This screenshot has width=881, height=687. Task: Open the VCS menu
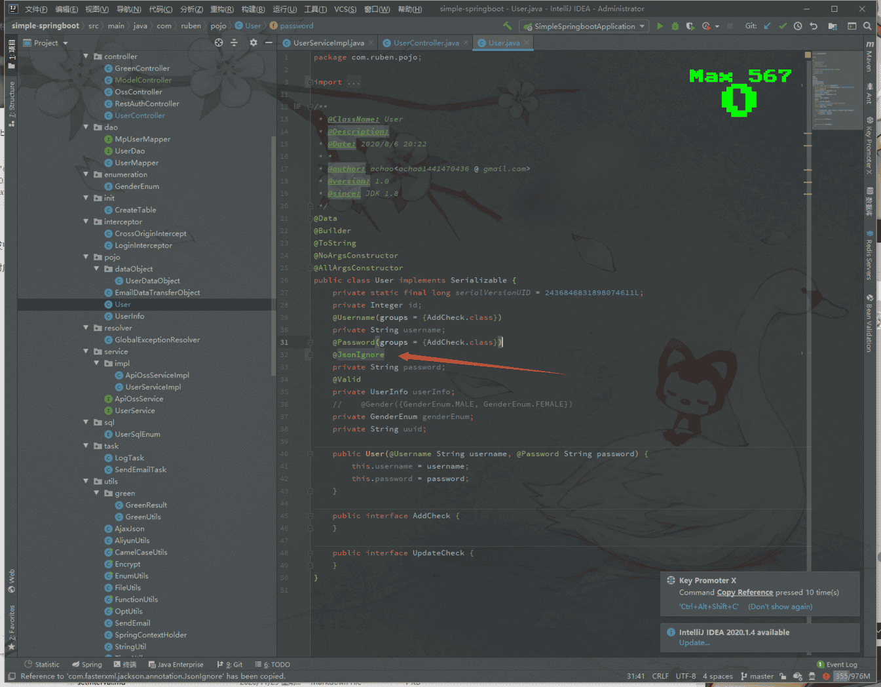[x=345, y=9]
